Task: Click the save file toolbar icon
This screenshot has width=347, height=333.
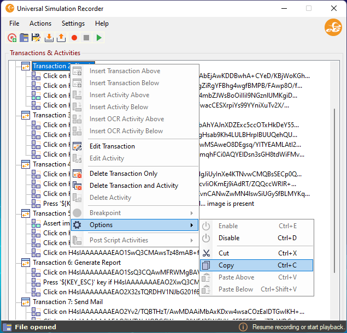Action: (36, 38)
